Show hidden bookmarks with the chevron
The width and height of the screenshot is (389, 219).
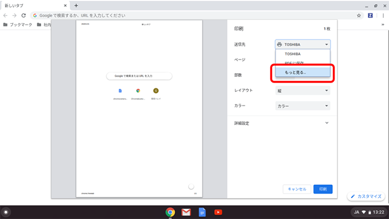coord(383,24)
